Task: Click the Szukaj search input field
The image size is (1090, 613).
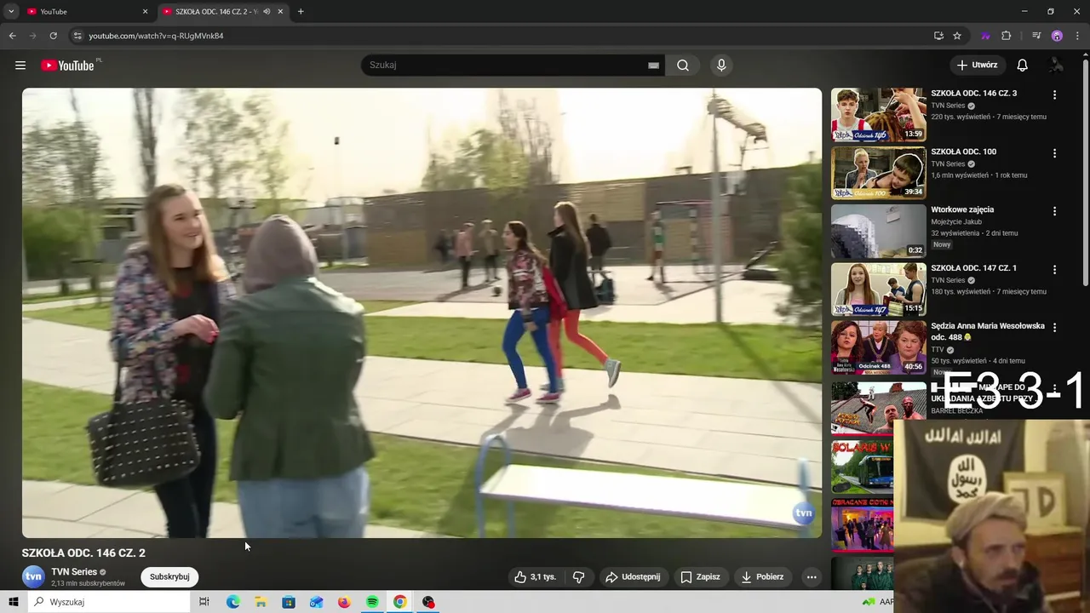Action: point(507,65)
